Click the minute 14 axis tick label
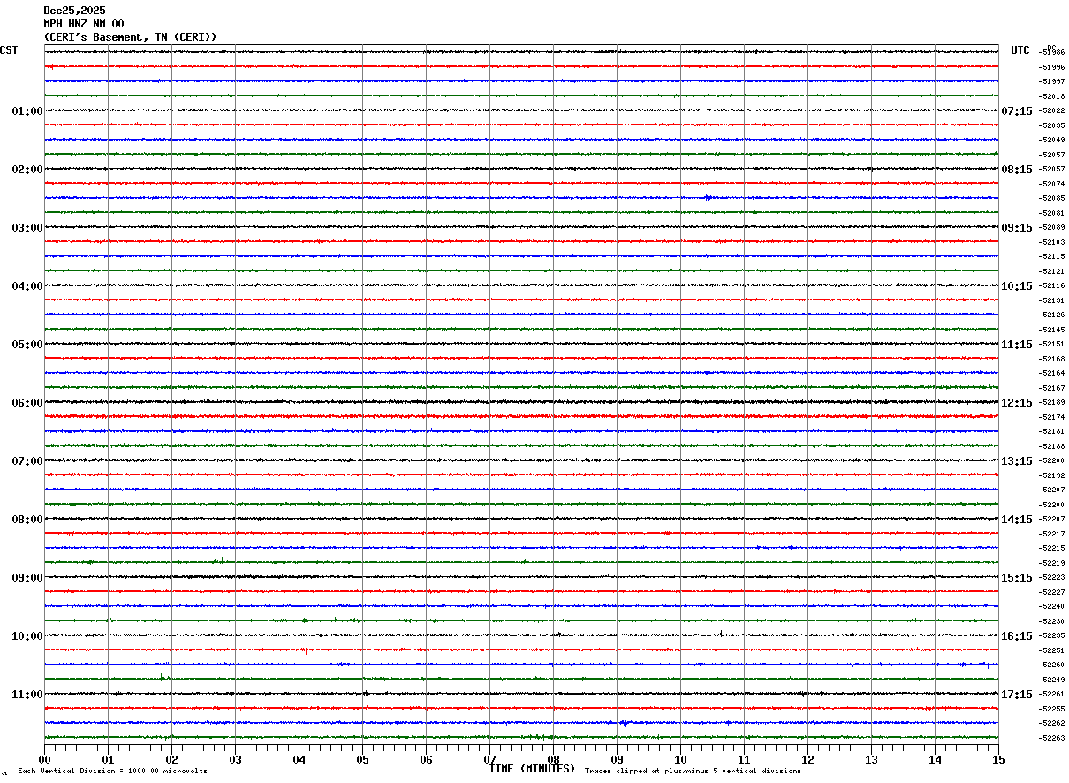The image size is (1069, 783). point(935,759)
